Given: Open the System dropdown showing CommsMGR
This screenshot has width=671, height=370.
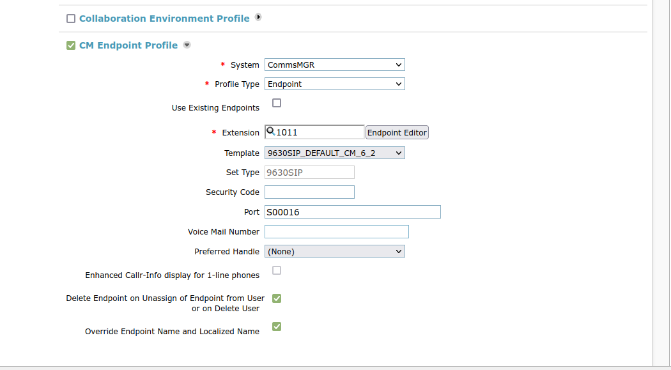Looking at the screenshot, I should (x=334, y=65).
